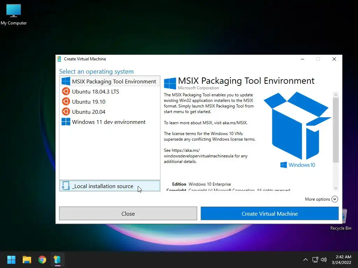
Task: Select MSIX Packaging Tool Environment in OS list
Action: coord(110,81)
